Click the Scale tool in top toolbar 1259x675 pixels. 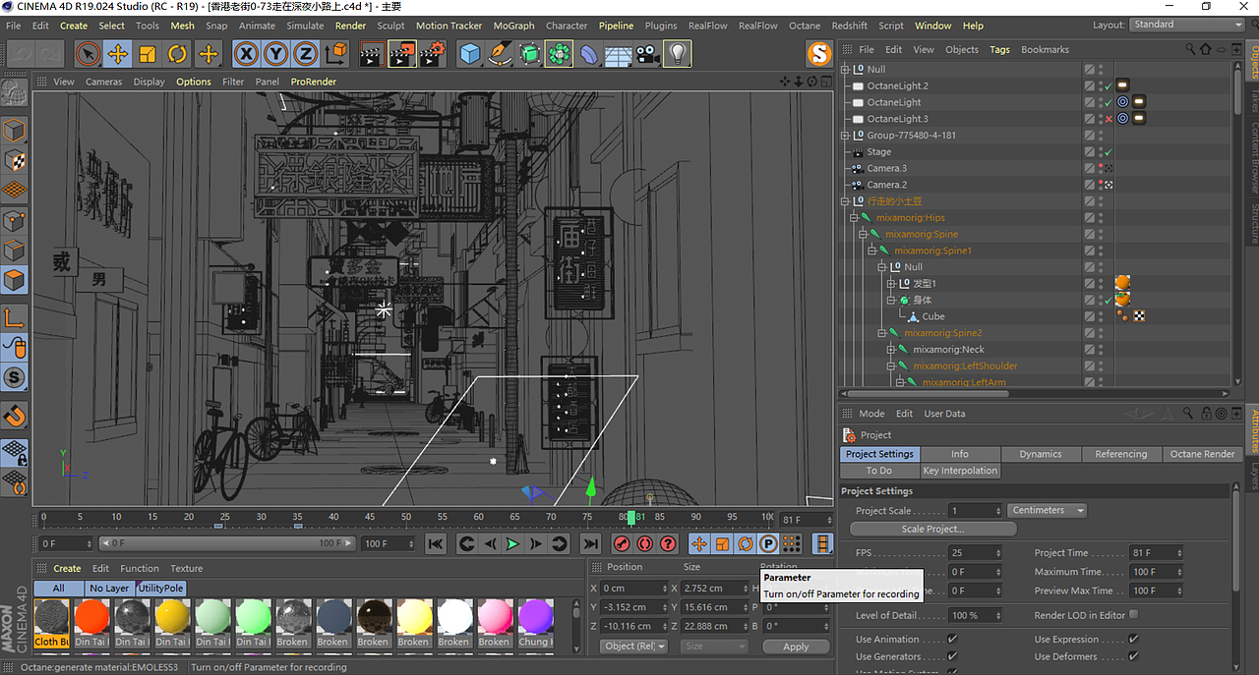pyautogui.click(x=148, y=54)
